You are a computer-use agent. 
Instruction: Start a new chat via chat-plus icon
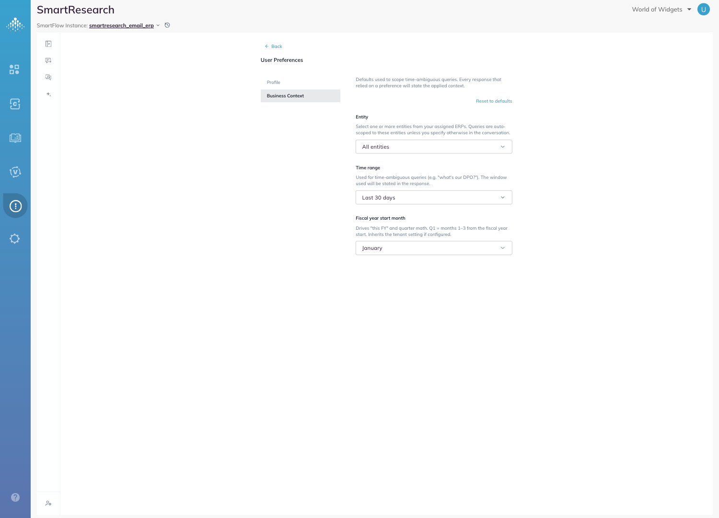click(48, 60)
